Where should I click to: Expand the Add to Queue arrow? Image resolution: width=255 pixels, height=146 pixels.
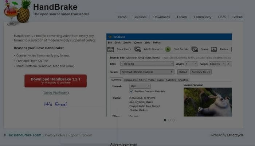[x=162, y=49]
